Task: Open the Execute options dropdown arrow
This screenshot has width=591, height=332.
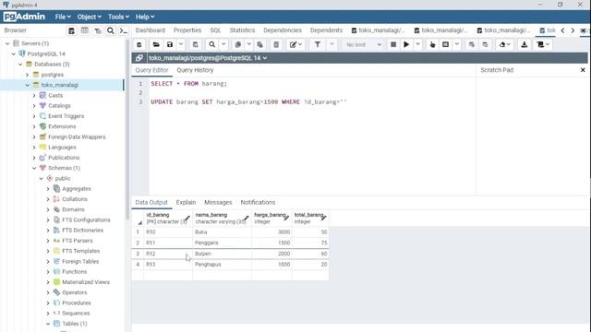Action: (417, 44)
